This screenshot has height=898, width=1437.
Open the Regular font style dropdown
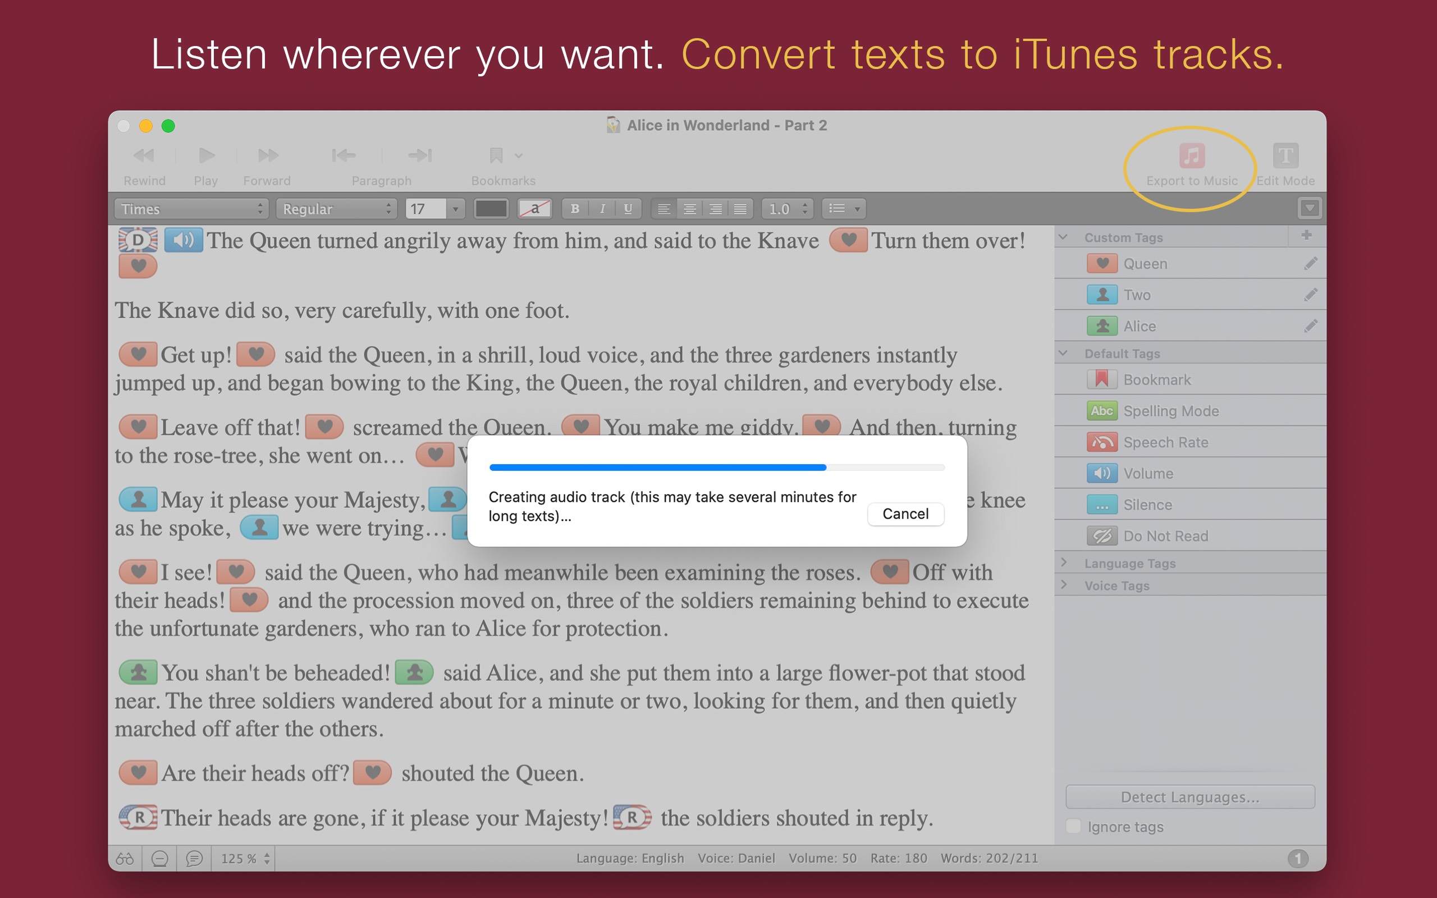click(x=336, y=208)
